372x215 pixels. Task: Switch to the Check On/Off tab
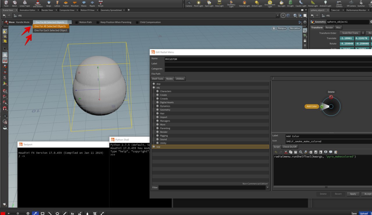point(290,147)
